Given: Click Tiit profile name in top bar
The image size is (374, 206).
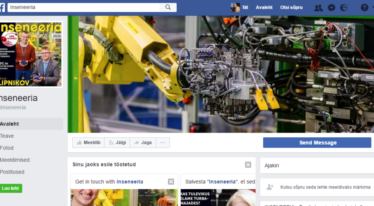Looking at the screenshot, I should 245,7.
